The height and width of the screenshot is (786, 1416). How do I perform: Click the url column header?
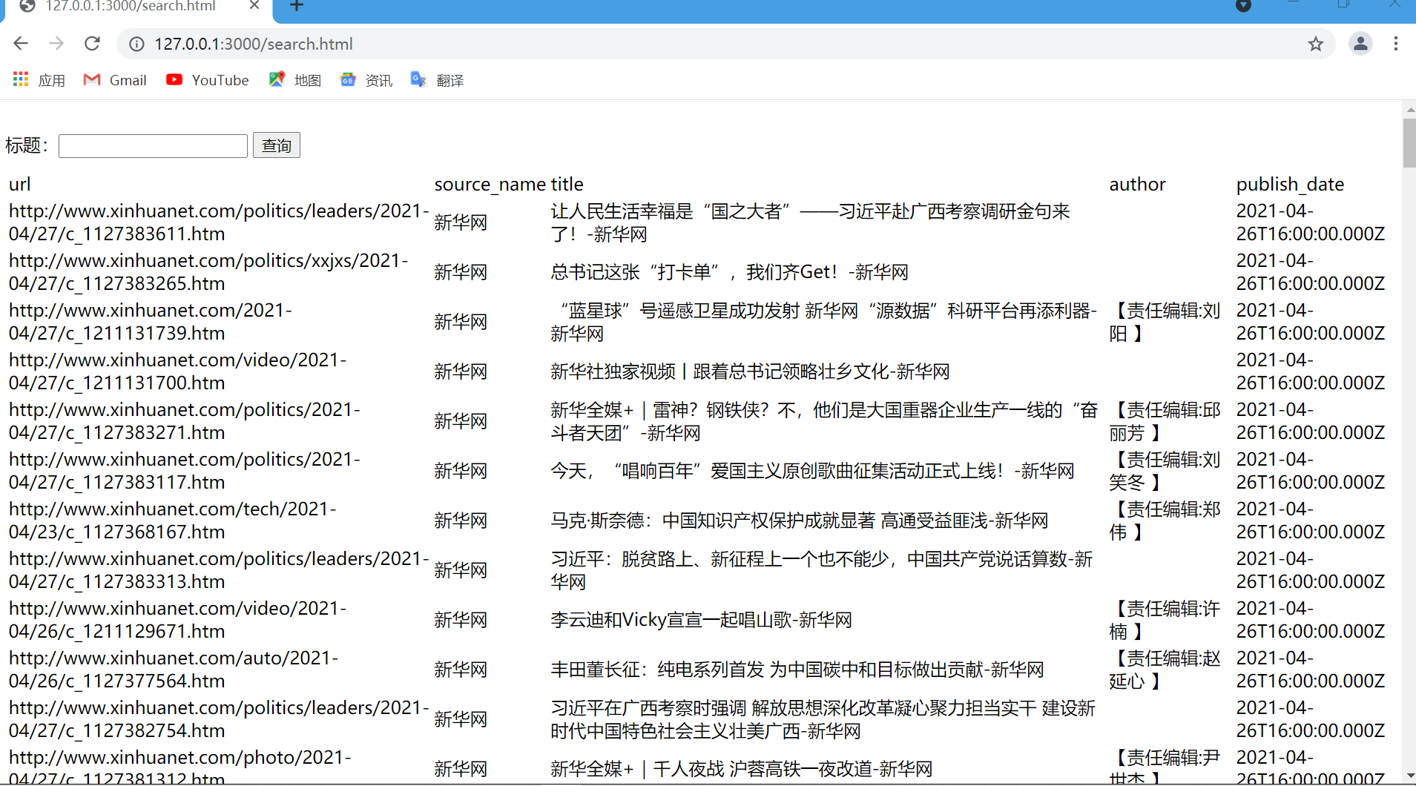(x=20, y=185)
